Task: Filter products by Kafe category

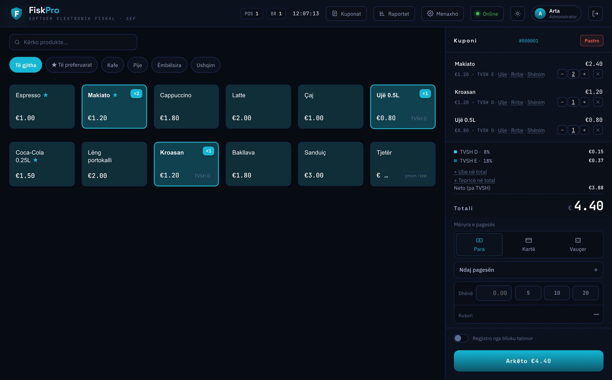Action: 112,65
